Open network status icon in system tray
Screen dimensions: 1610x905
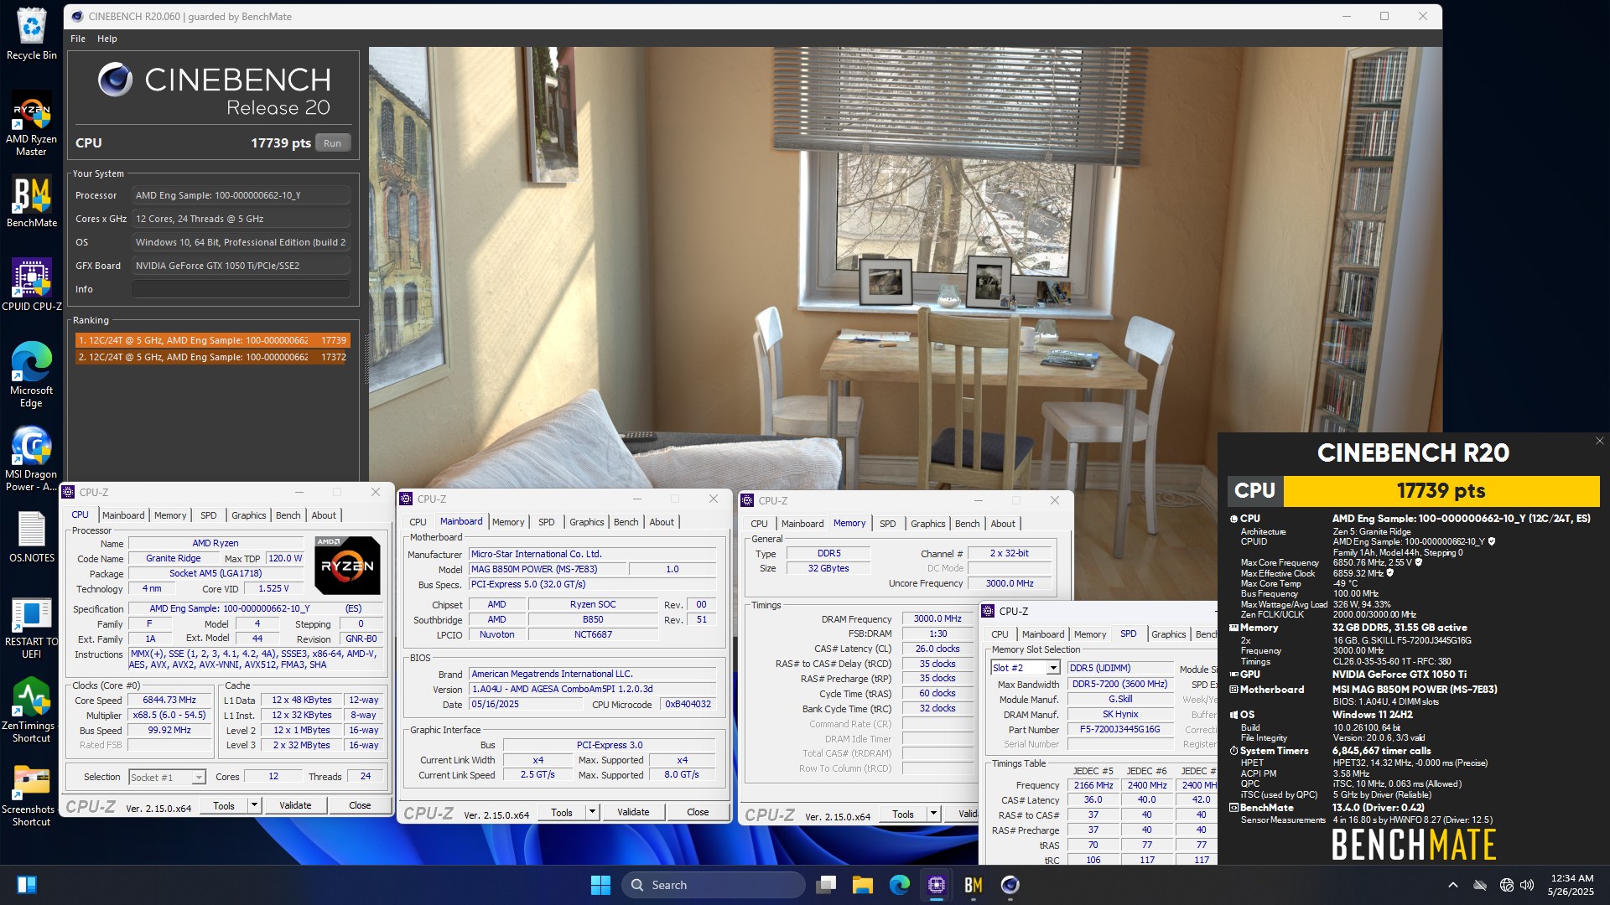(1507, 885)
